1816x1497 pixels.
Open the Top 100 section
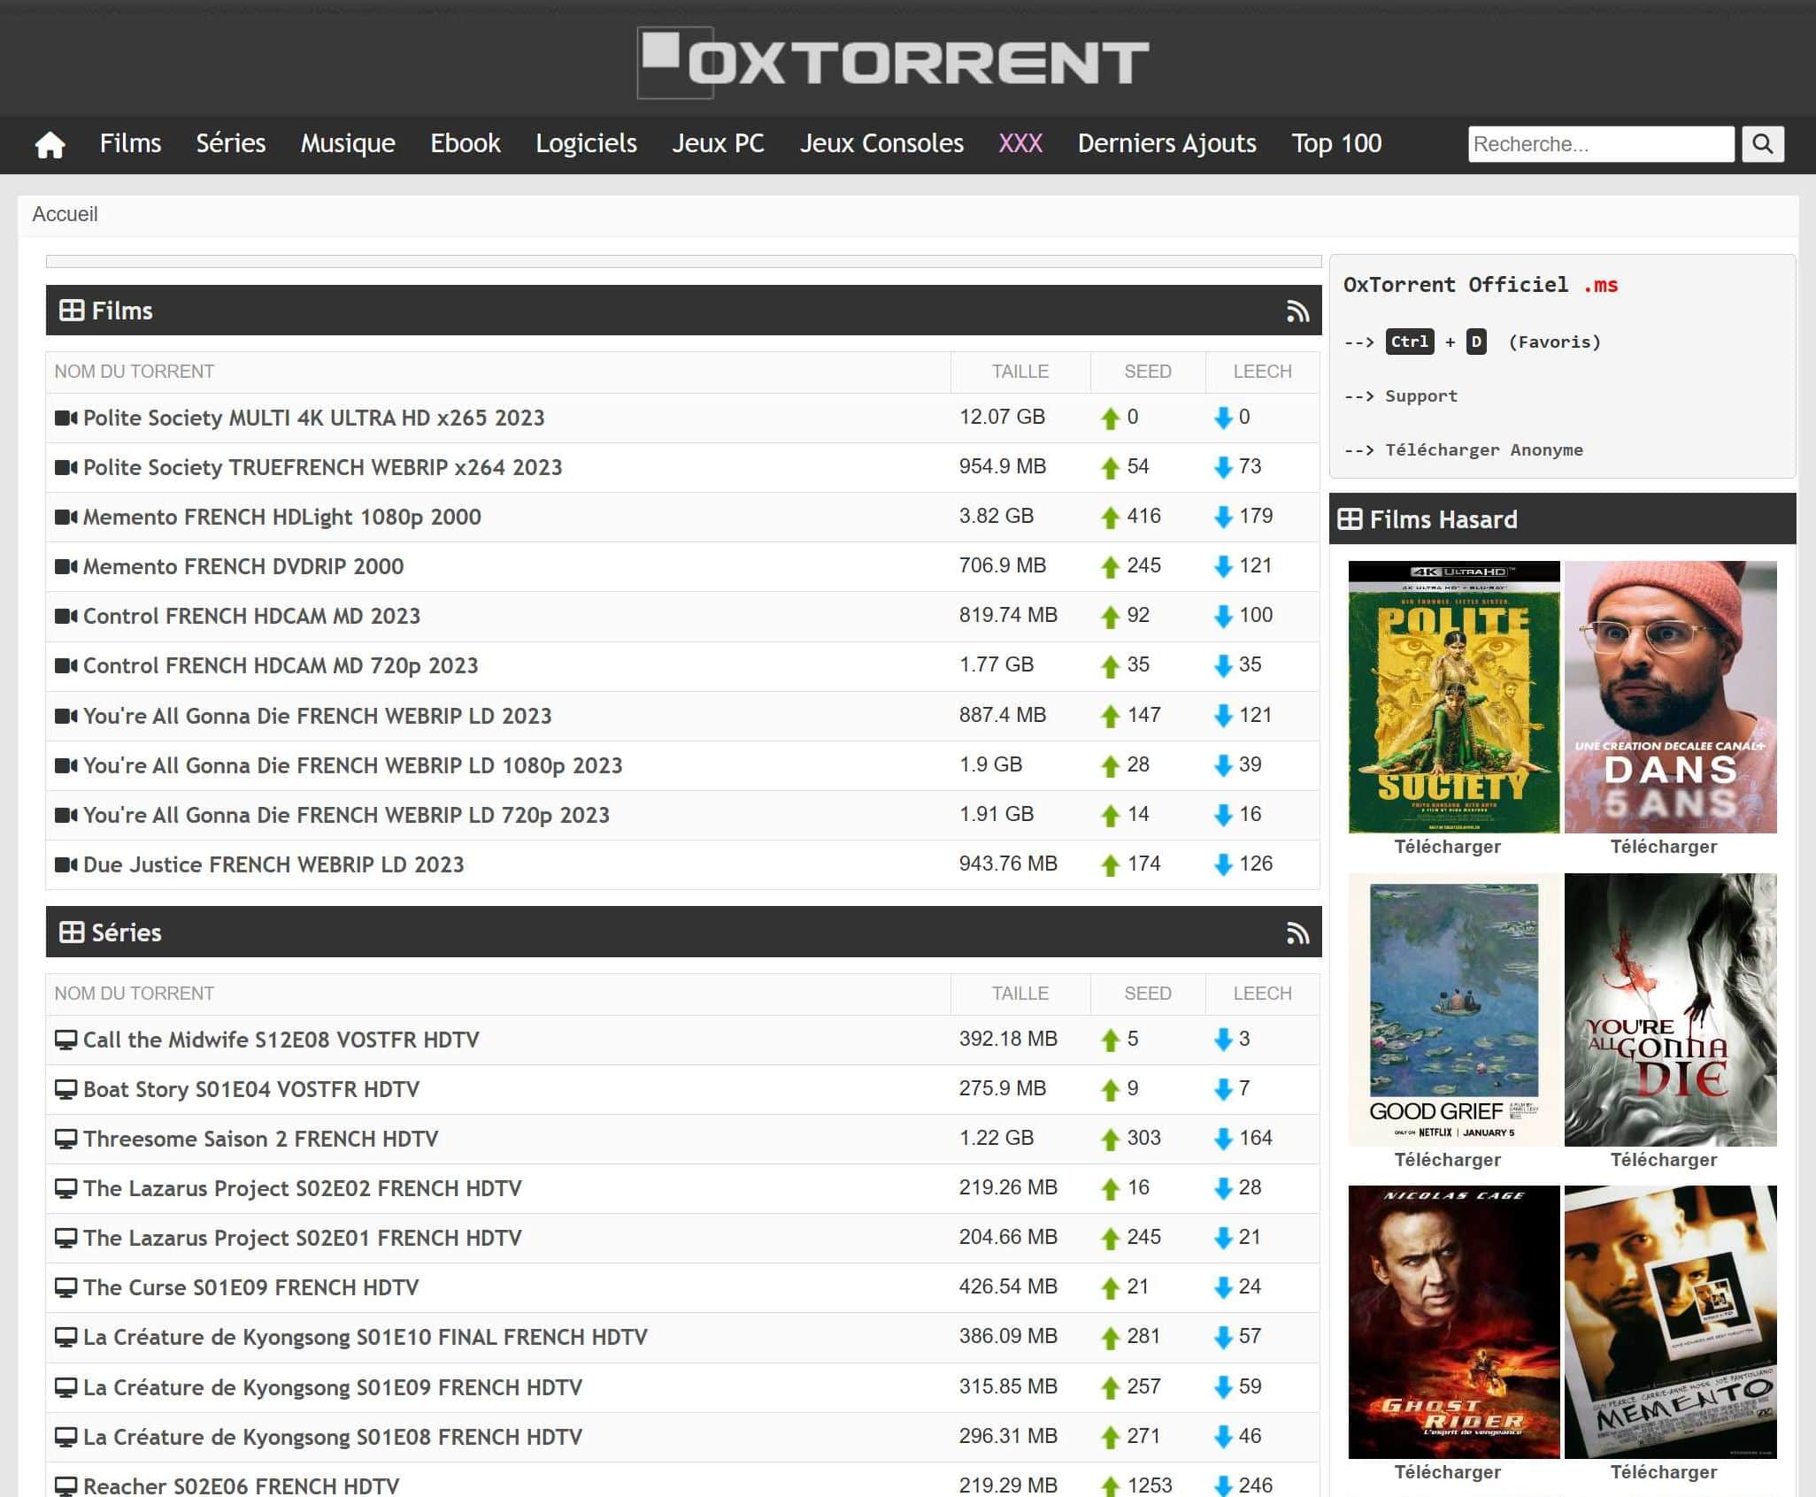point(1336,143)
